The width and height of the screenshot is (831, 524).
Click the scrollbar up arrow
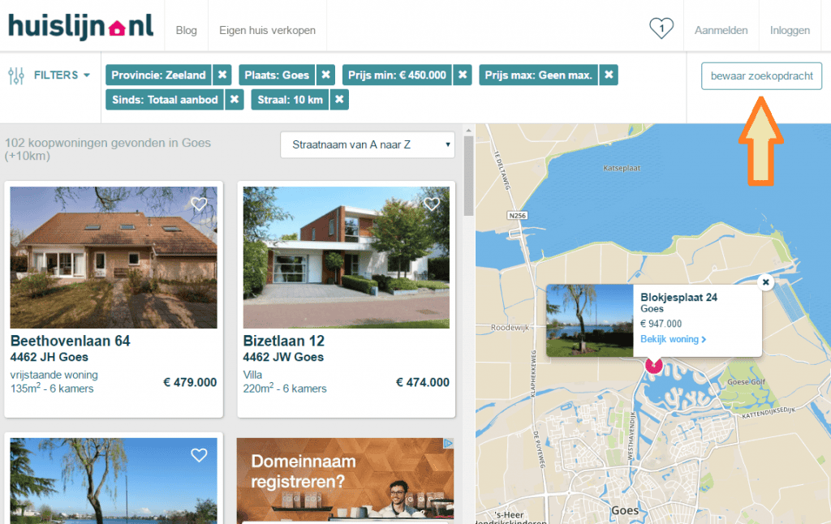(x=468, y=130)
